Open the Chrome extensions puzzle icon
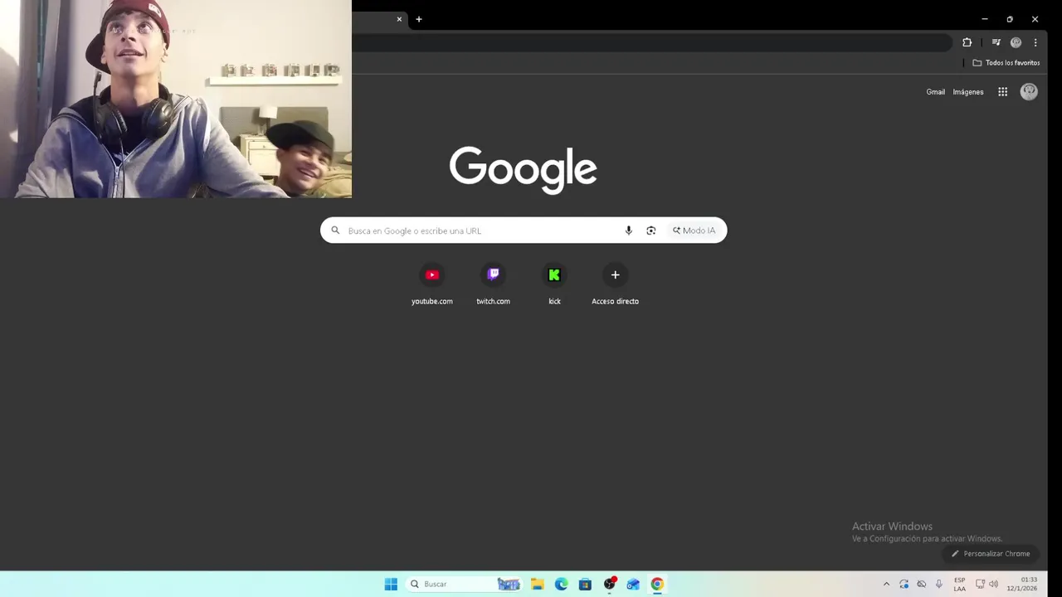The height and width of the screenshot is (597, 1062). tap(967, 42)
